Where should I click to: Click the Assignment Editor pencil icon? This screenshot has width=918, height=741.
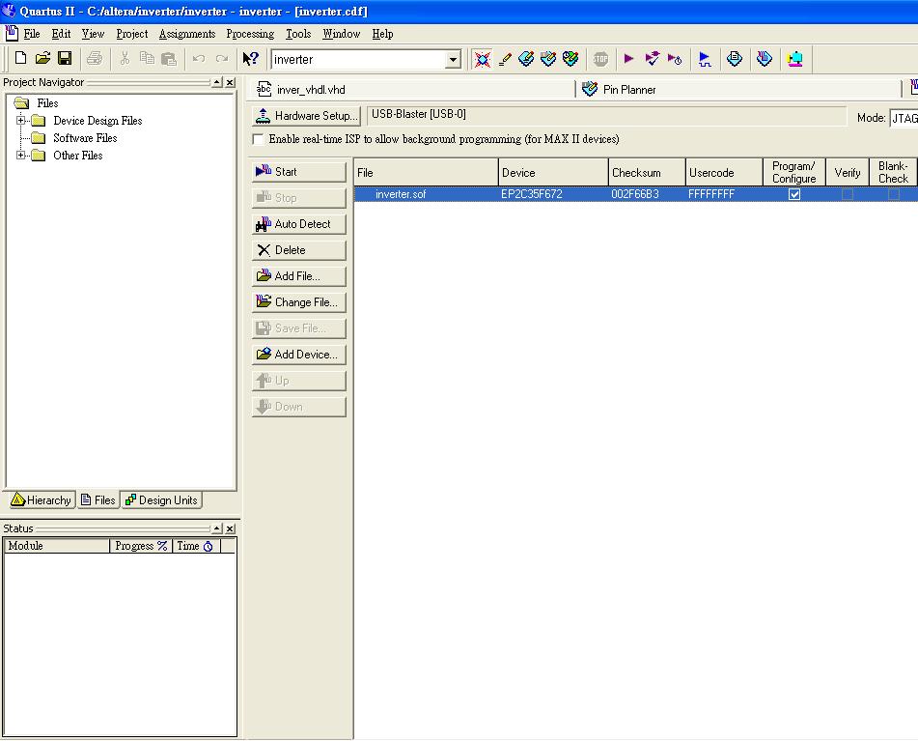click(x=505, y=59)
